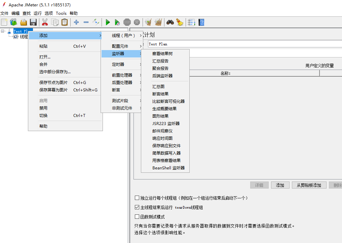This screenshot has height=243, width=342.
Task: Choose 后端监听器 from listener list
Action: coord(165,76)
